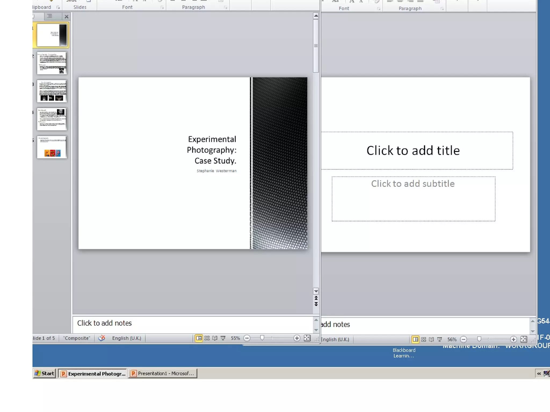Screen dimensions: 550x412
Task: Fit slide to window in left presentation
Action: [307, 338]
